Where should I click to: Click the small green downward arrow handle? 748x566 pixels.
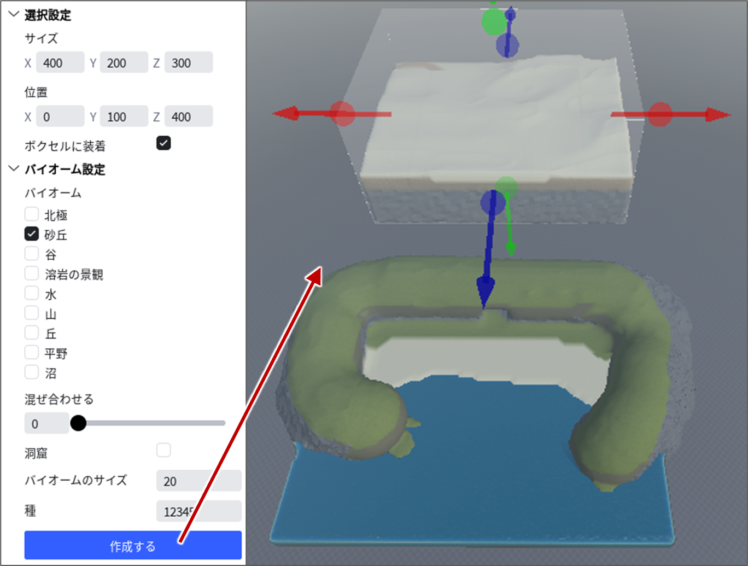(511, 248)
